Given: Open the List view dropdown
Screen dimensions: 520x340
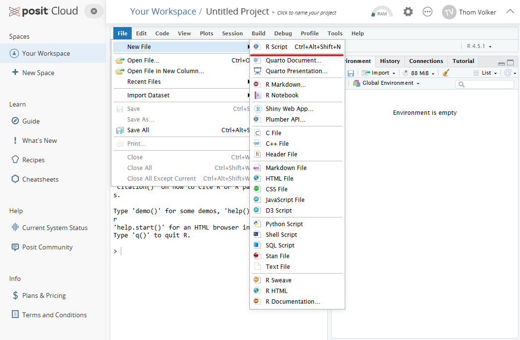Looking at the screenshot, I should pyautogui.click(x=485, y=73).
